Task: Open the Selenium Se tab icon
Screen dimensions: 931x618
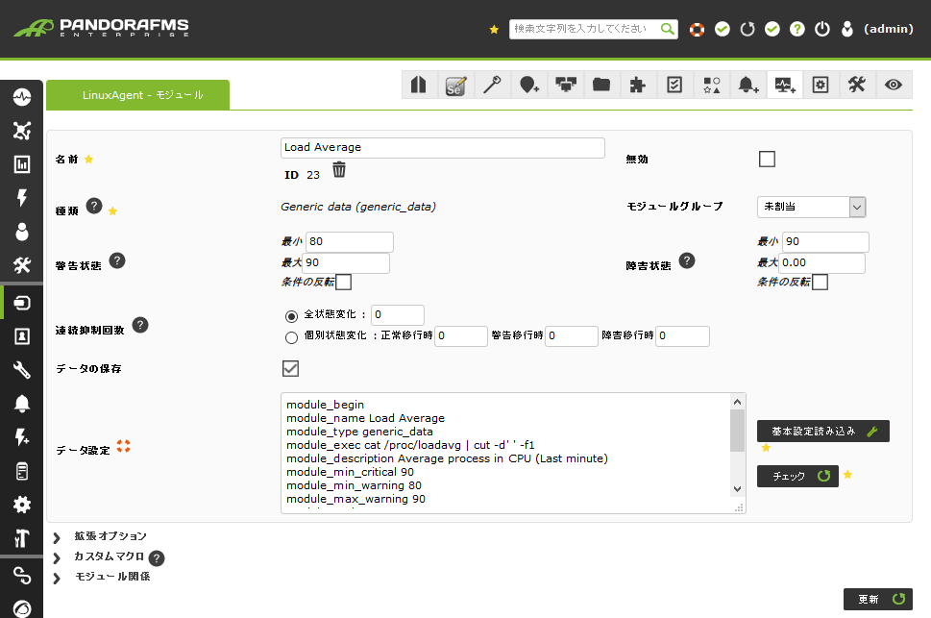Action: point(455,85)
